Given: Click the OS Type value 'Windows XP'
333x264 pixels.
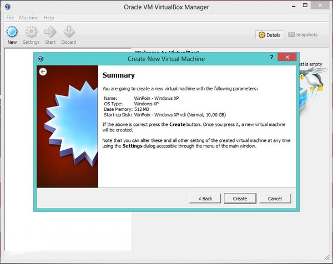Looking at the screenshot, I should pyautogui.click(x=147, y=104).
